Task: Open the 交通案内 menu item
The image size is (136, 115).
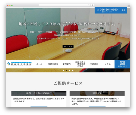Action: click(x=94, y=64)
